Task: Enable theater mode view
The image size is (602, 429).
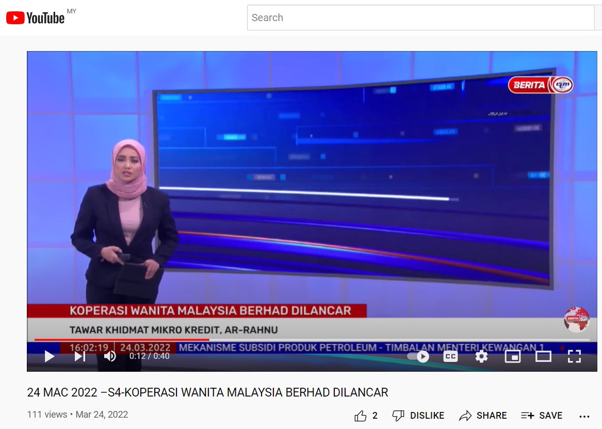Action: [x=543, y=356]
